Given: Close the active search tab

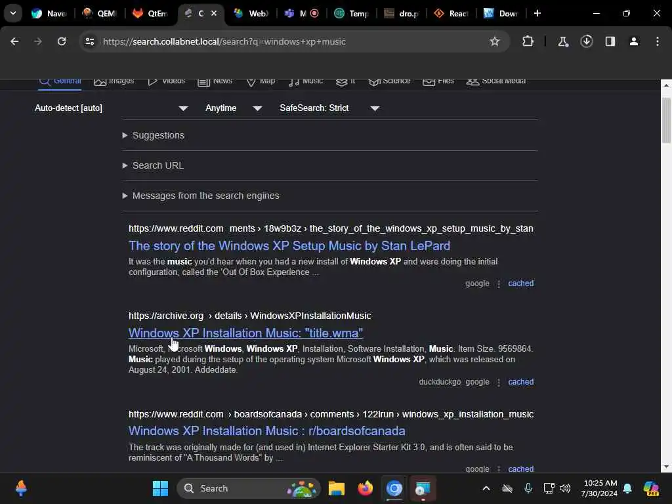Looking at the screenshot, I should pos(214,13).
